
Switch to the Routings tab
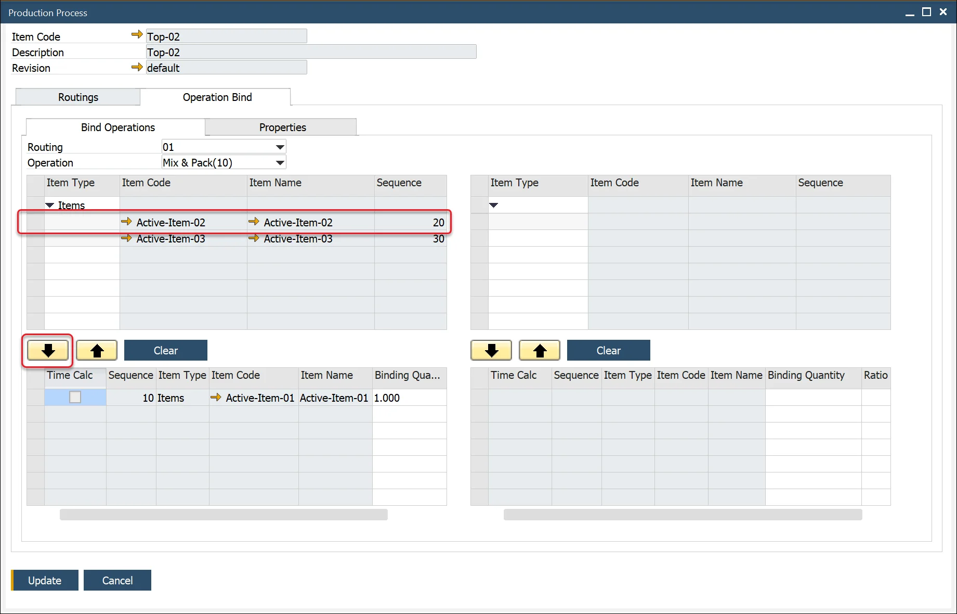78,97
